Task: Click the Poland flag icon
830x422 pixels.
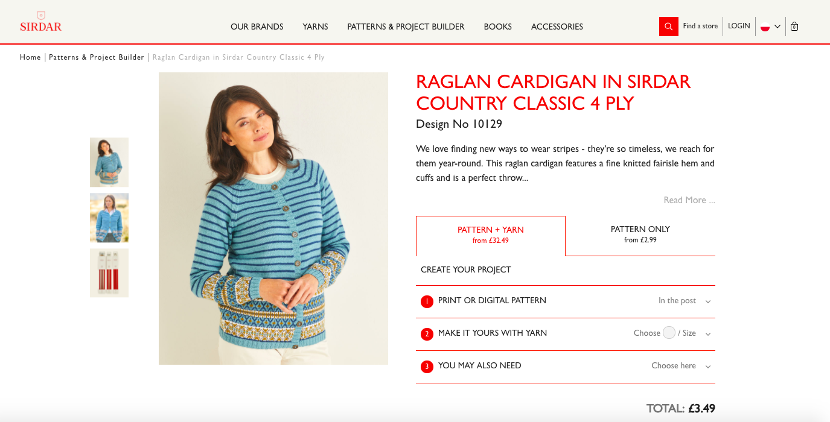Action: click(765, 27)
